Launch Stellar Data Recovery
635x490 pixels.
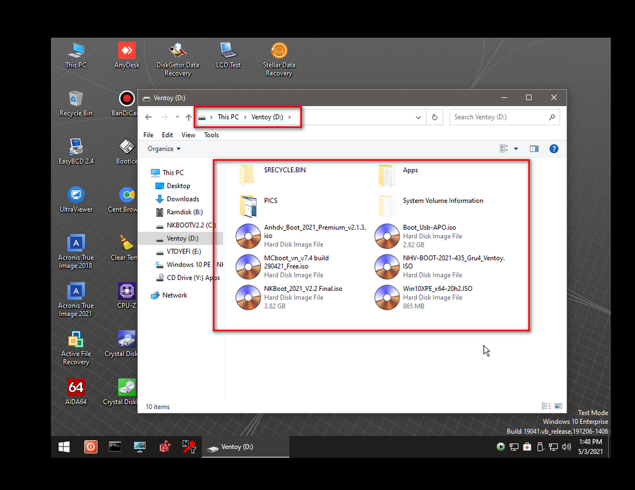pyautogui.click(x=279, y=59)
